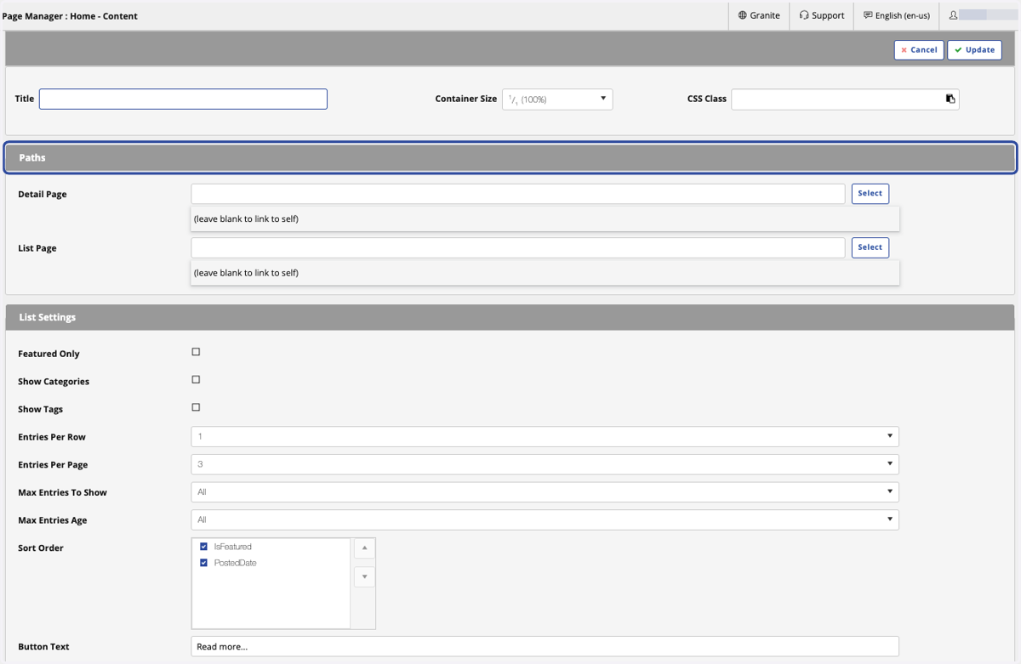Click the Entries Per Page label
Image resolution: width=1021 pixels, height=664 pixels.
tap(53, 465)
